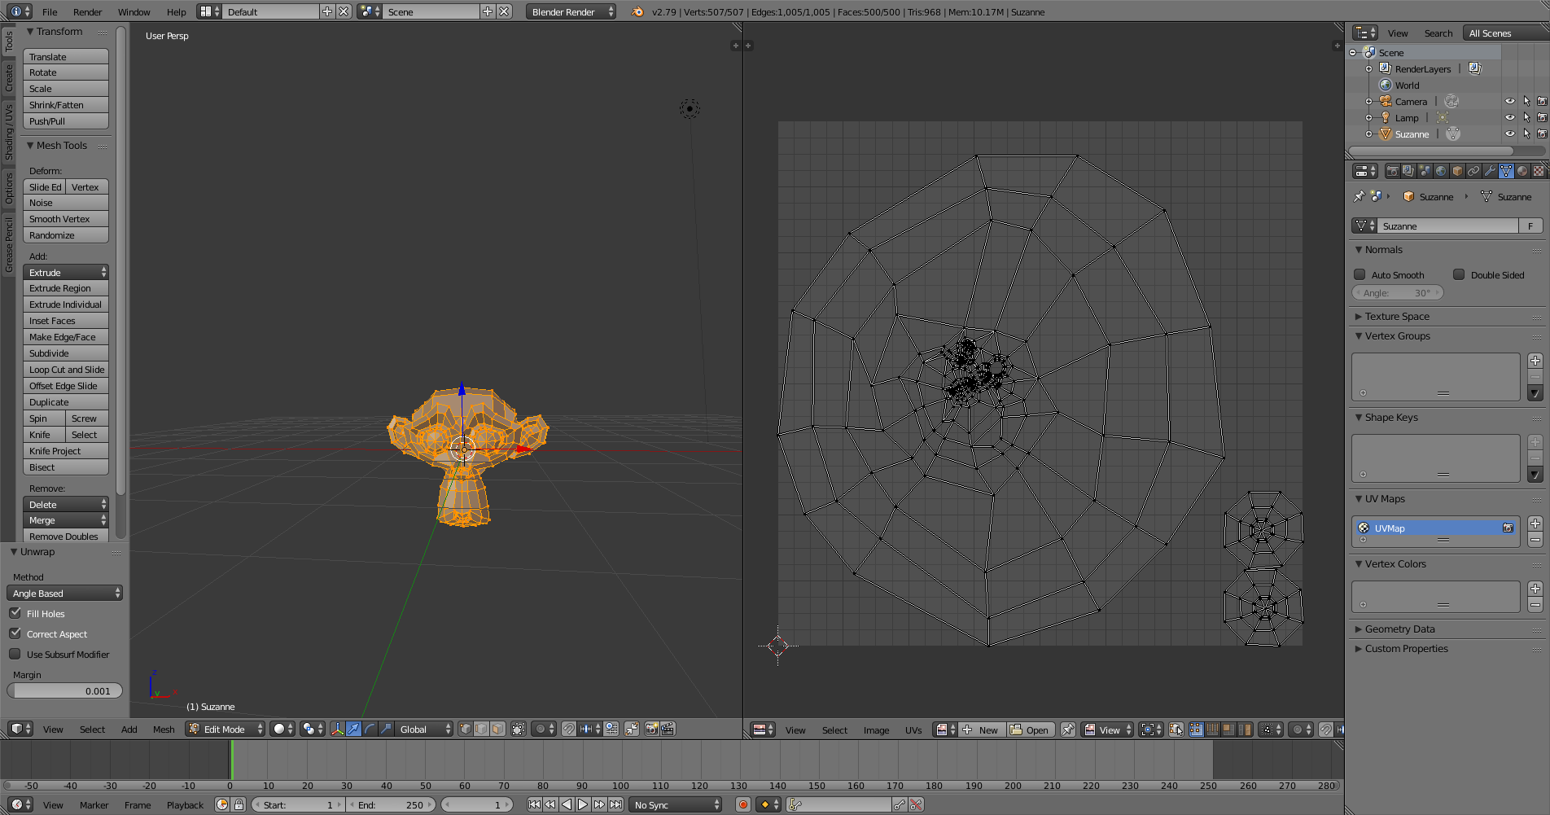The image size is (1550, 815).
Task: Open the Merge dropdown
Action: tap(66, 520)
